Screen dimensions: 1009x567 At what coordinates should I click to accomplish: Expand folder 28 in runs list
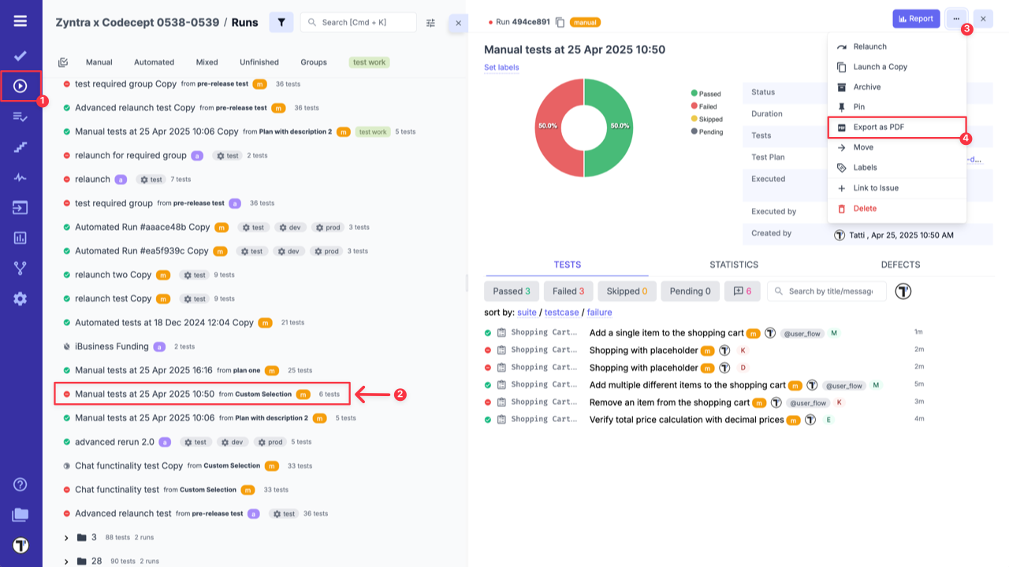66,561
